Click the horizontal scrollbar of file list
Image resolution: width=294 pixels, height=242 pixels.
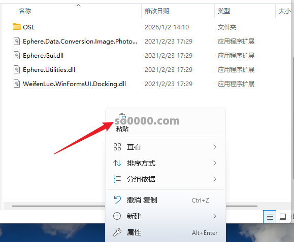pos(135,206)
